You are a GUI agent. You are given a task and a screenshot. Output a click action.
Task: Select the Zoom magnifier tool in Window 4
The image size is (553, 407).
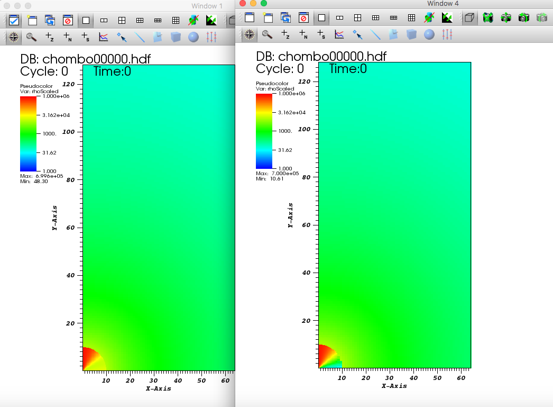point(268,34)
